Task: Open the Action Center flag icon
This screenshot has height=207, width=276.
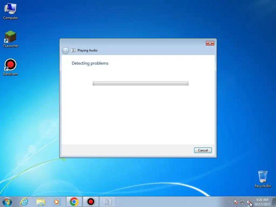Action: click(236, 202)
